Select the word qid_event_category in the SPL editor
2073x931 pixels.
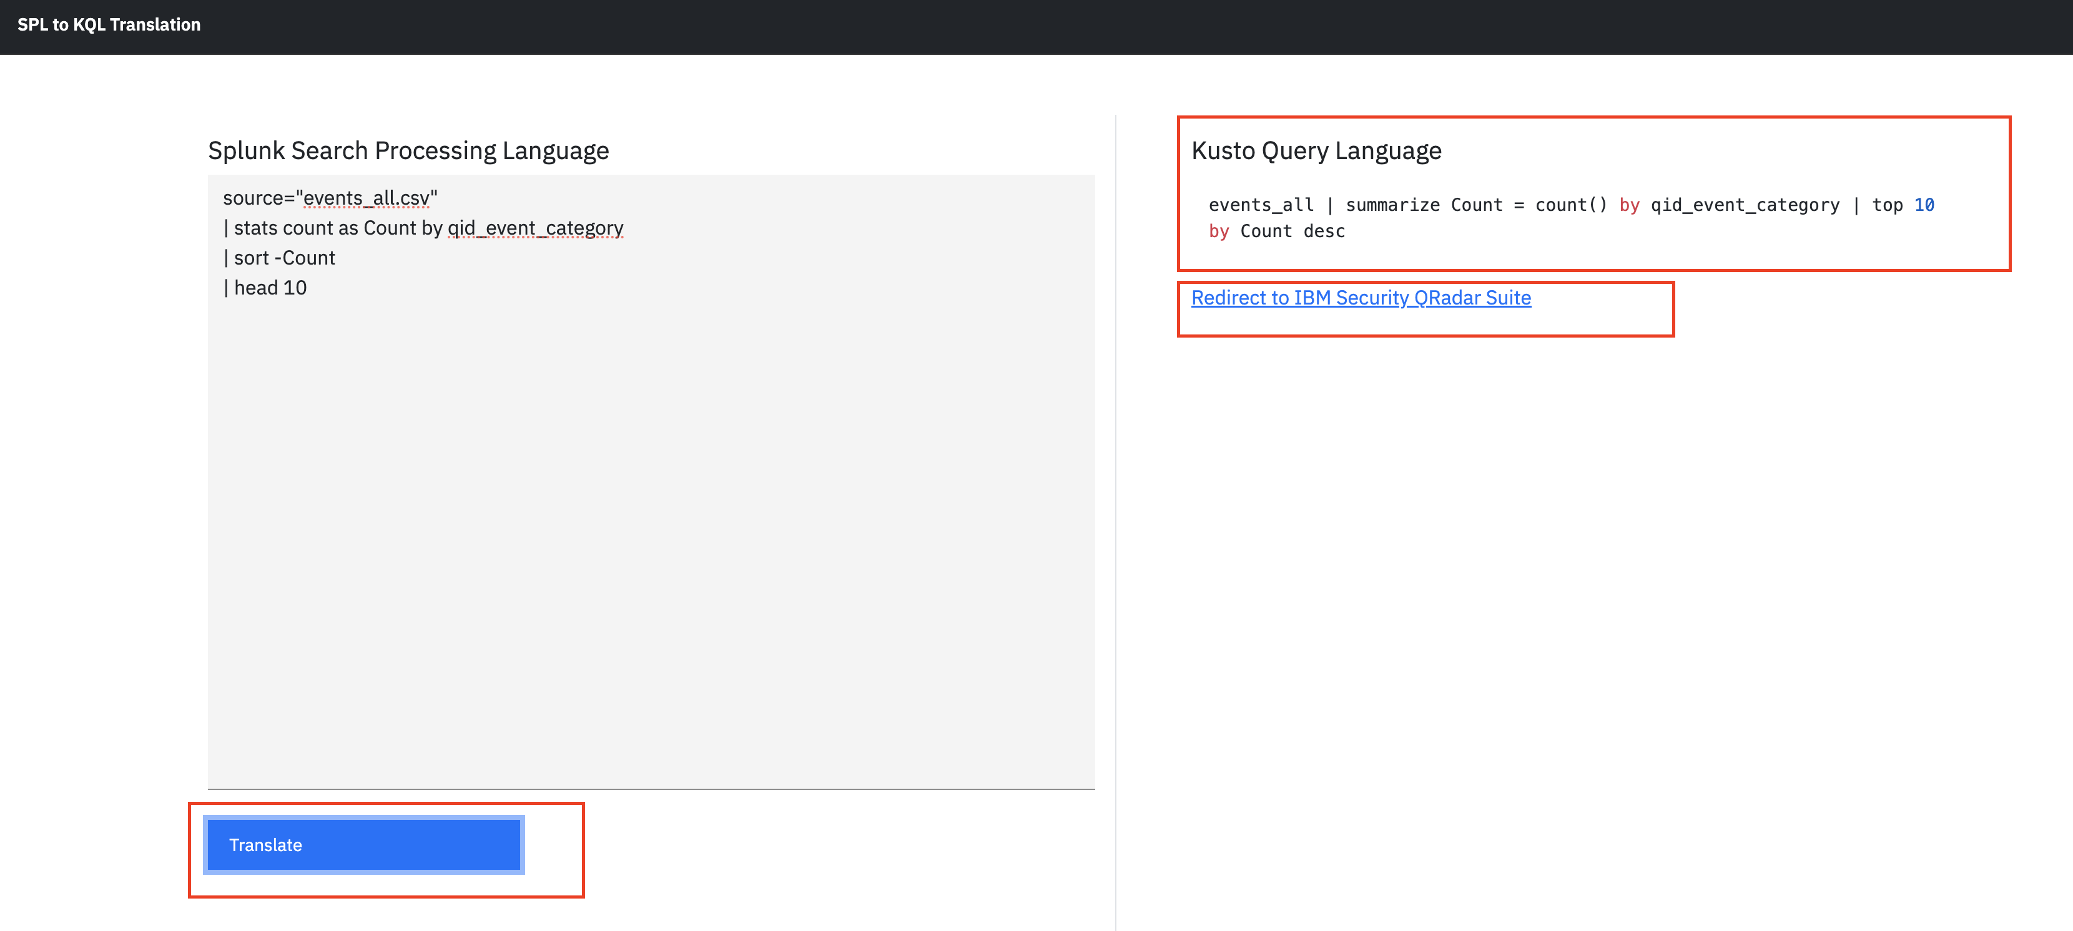(535, 228)
